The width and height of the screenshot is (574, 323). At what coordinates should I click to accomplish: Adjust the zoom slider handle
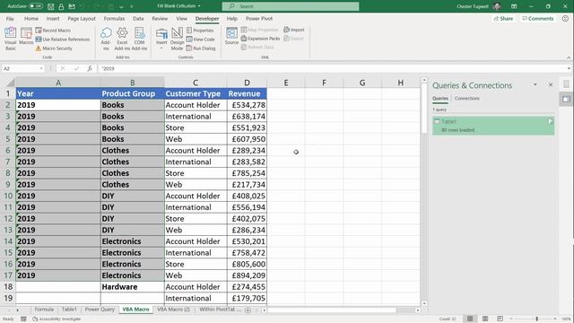pyautogui.click(x=536, y=319)
